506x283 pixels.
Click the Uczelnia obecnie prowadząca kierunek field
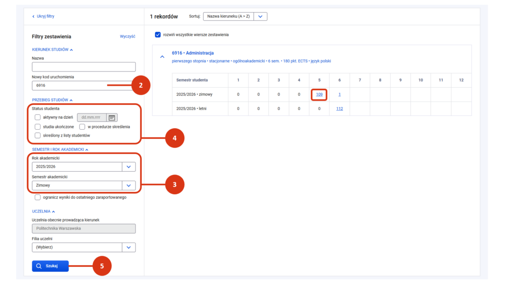click(84, 228)
